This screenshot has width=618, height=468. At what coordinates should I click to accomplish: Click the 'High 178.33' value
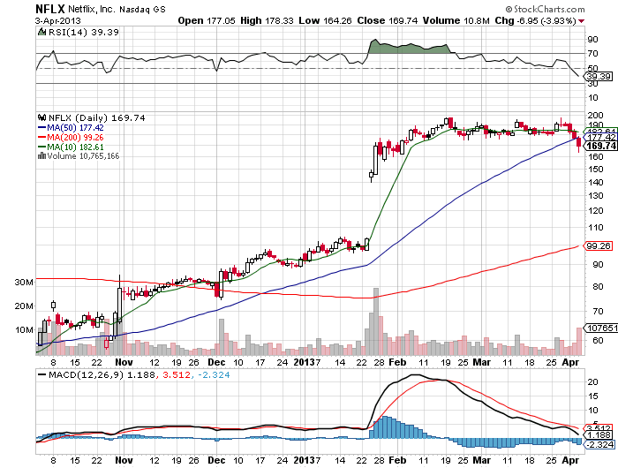(267, 20)
